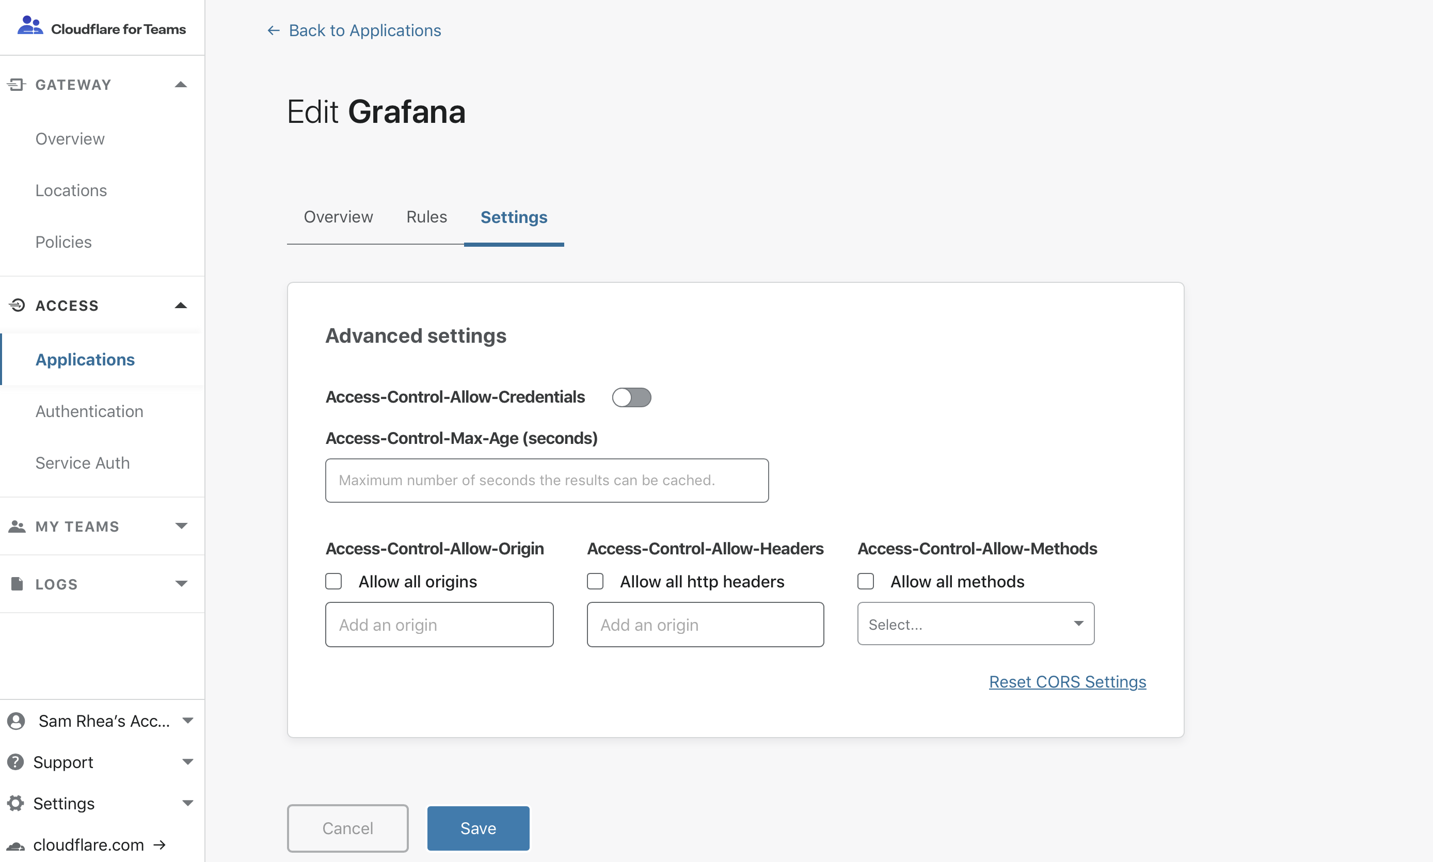The image size is (1433, 862).
Task: Switch to the Rules tab
Action: click(426, 217)
